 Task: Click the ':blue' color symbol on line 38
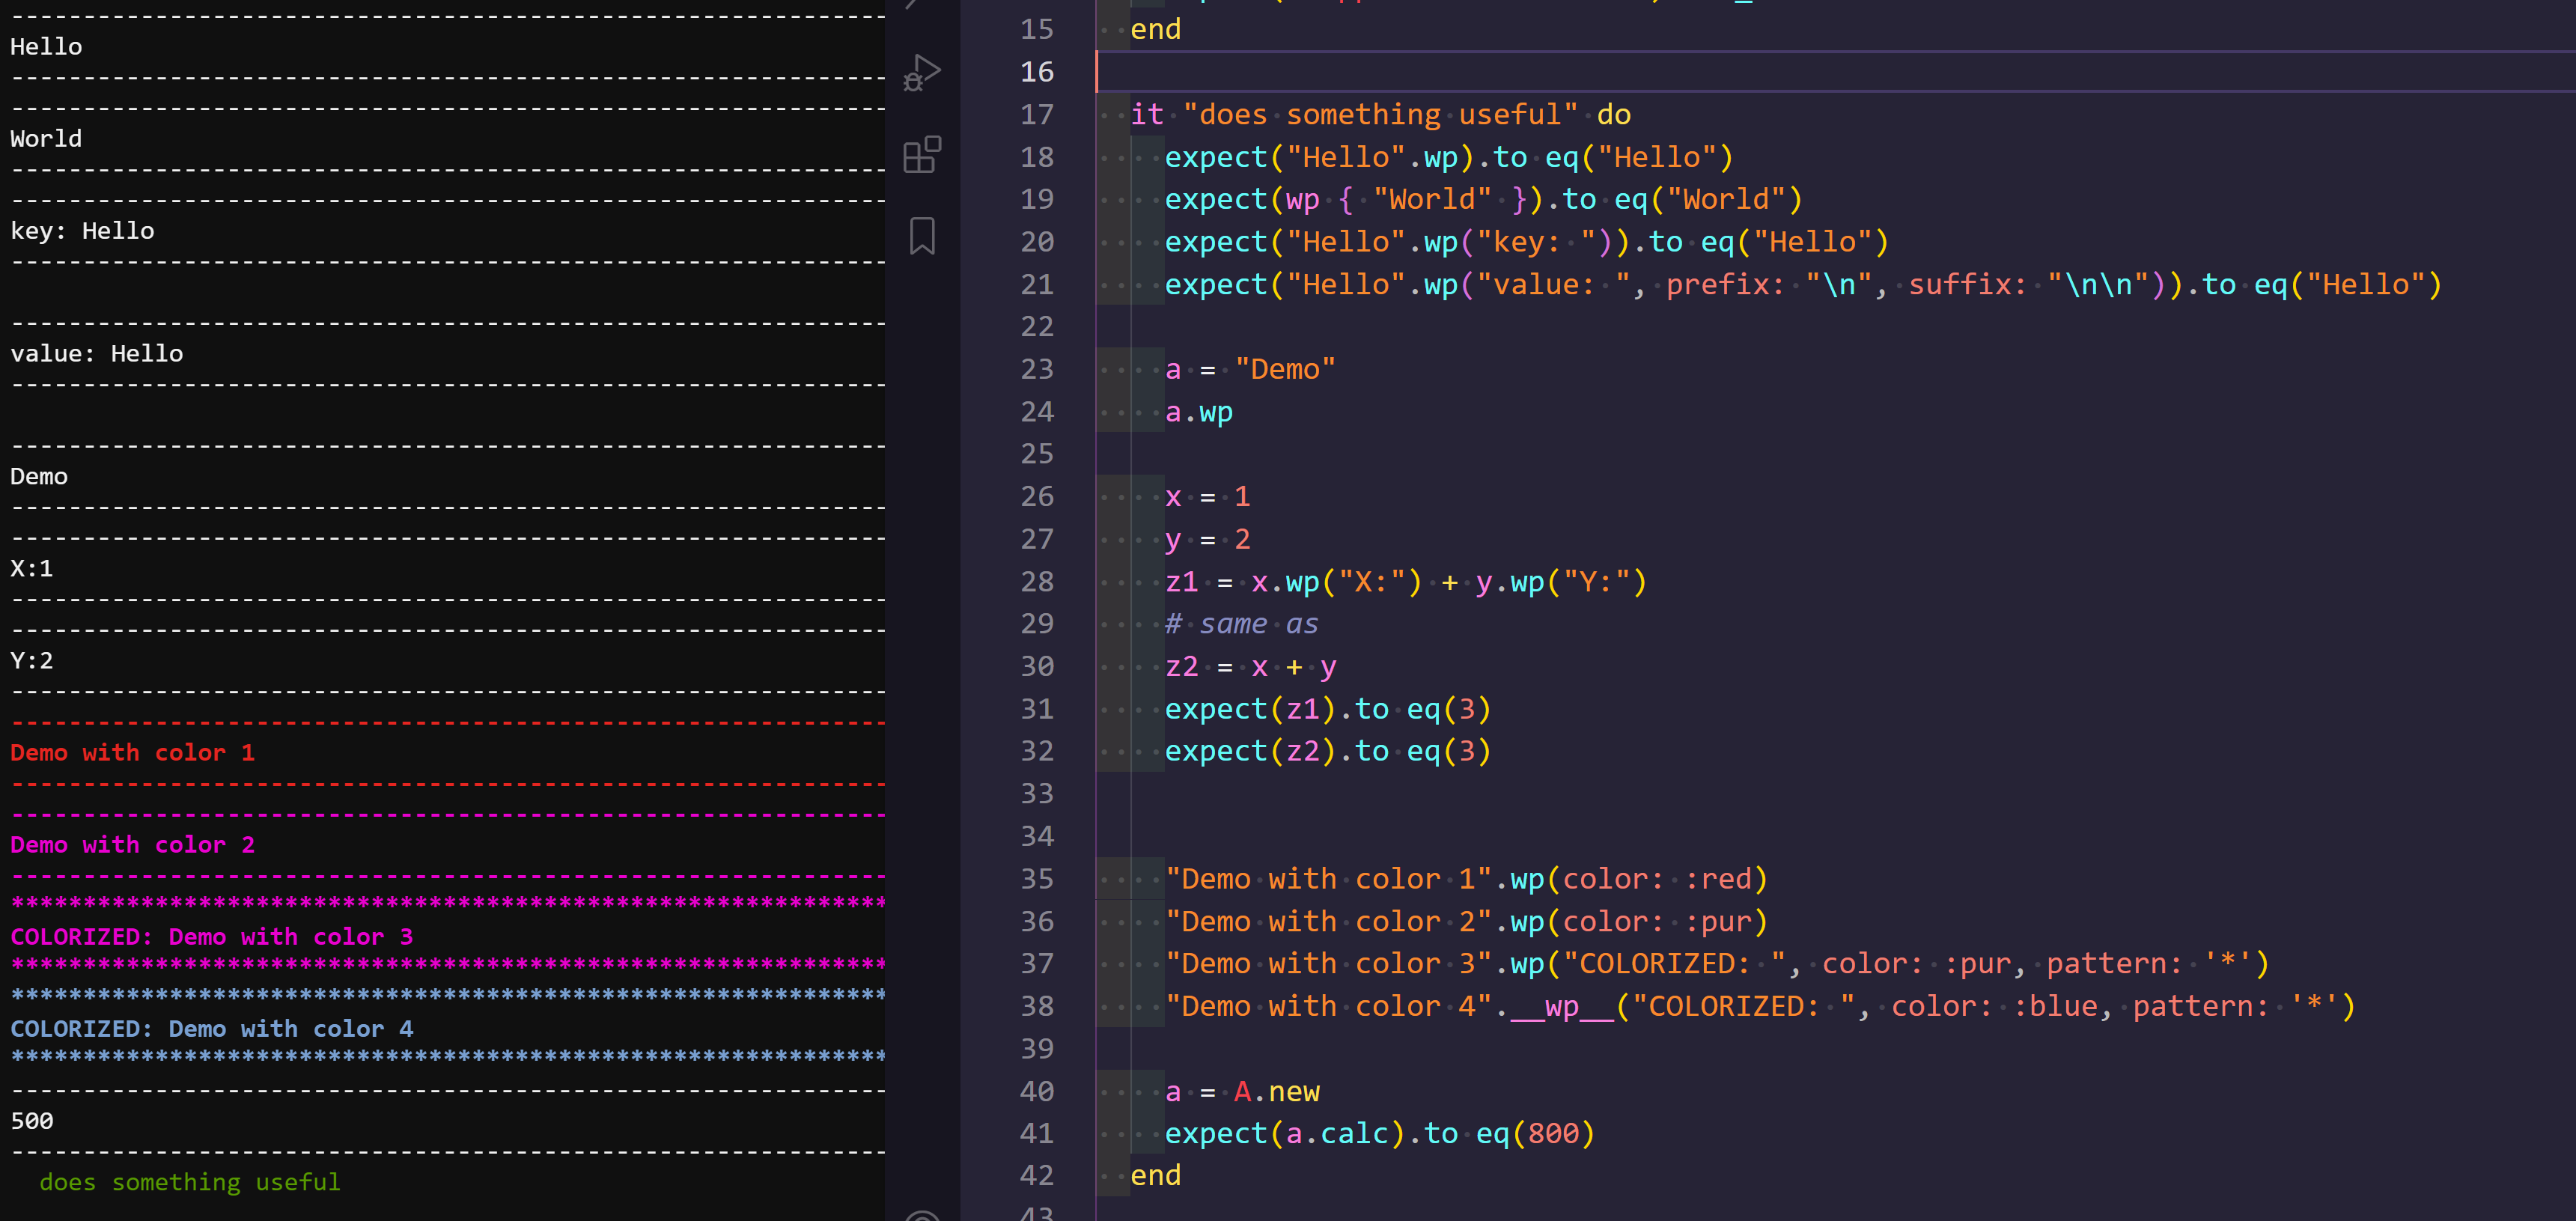click(x=2054, y=1006)
